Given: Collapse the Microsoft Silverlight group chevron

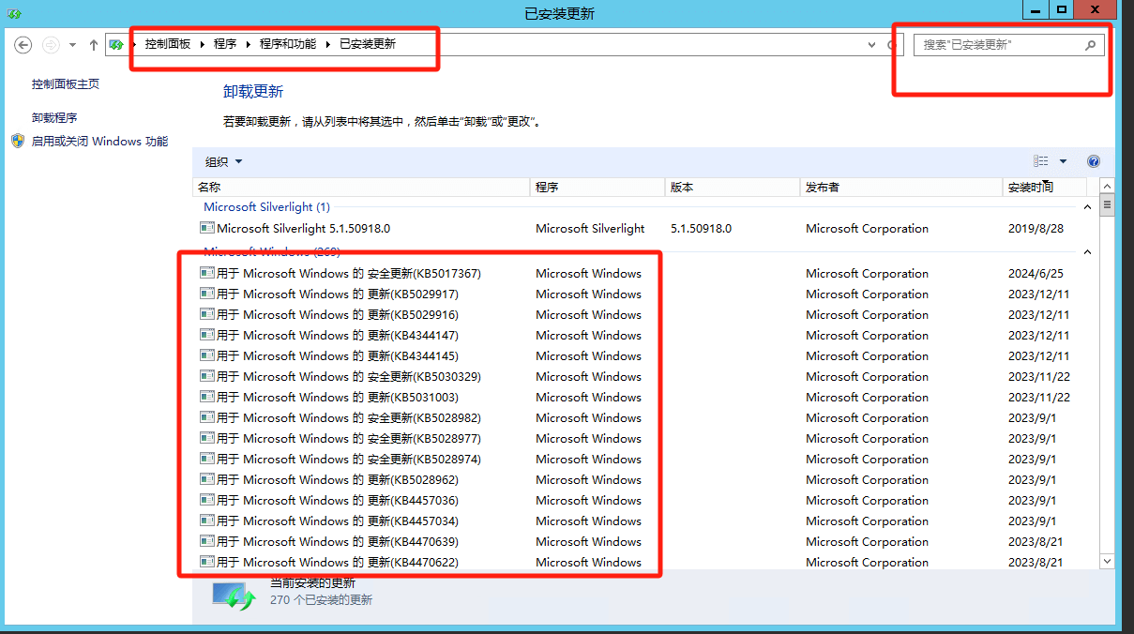Looking at the screenshot, I should point(1087,207).
